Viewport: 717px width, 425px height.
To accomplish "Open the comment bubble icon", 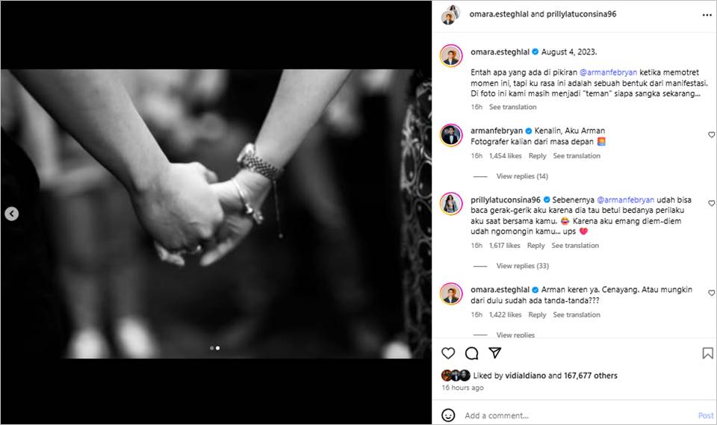I will coord(471,353).
